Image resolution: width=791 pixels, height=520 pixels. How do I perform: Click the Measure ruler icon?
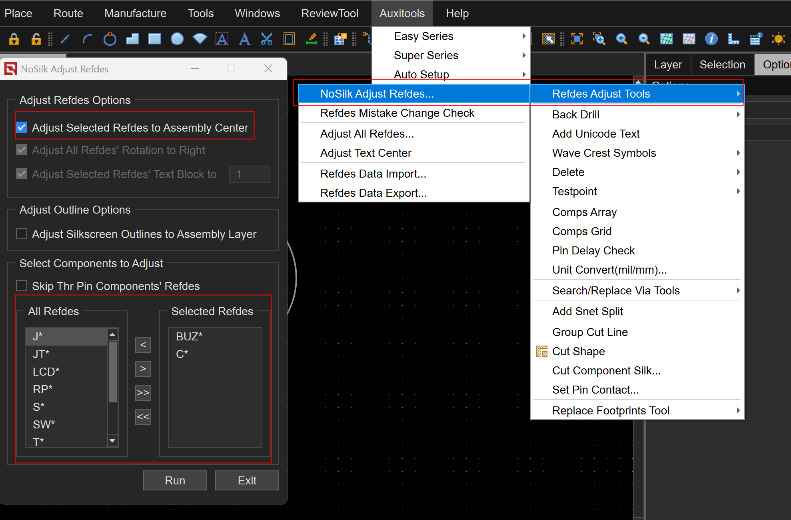coord(733,39)
